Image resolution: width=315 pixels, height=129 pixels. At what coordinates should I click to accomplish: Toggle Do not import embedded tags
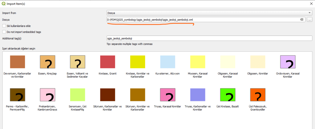pos(4,32)
